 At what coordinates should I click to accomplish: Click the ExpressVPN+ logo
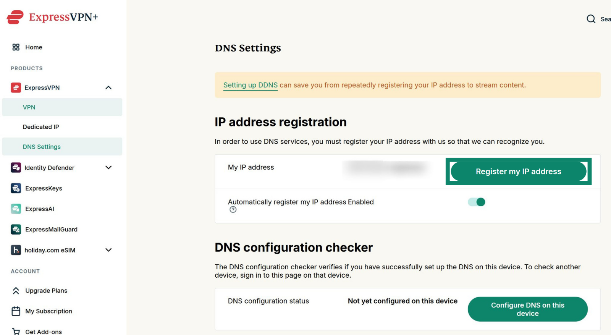point(52,17)
